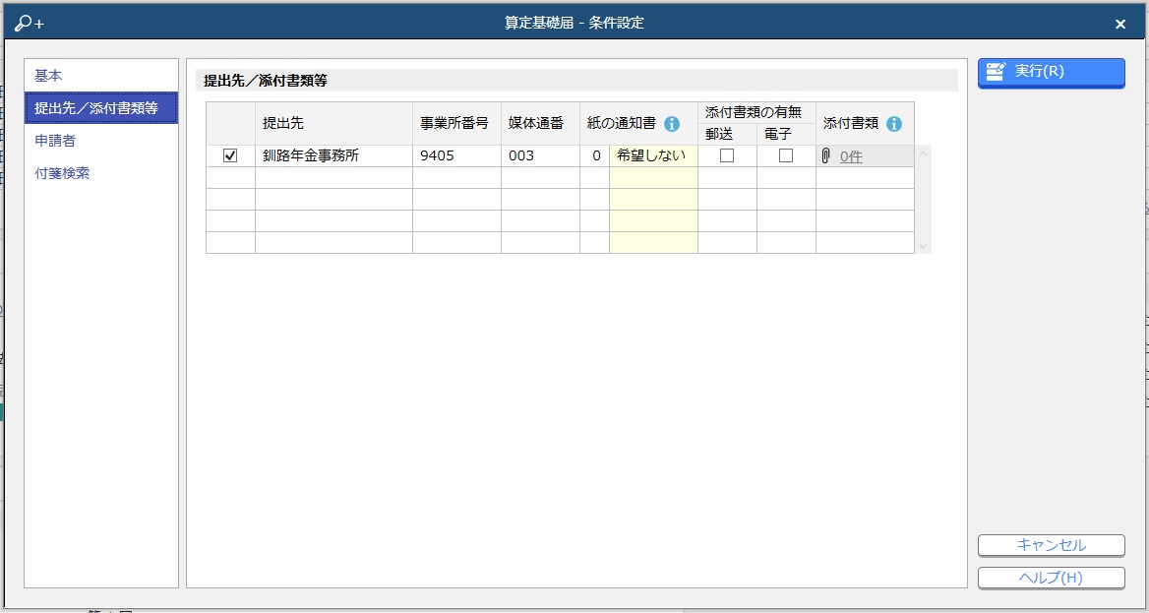
Task: Click the info icon next to 添付書類 header
Action: 893,124
